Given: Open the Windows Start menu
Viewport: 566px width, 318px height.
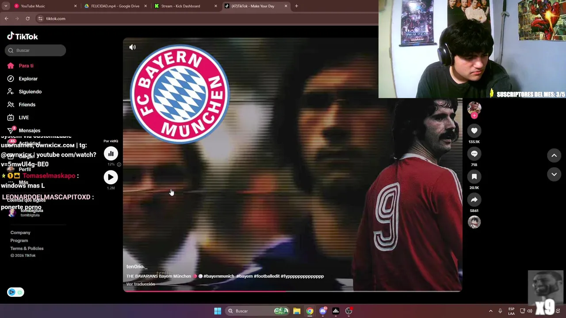Looking at the screenshot, I should (x=218, y=311).
